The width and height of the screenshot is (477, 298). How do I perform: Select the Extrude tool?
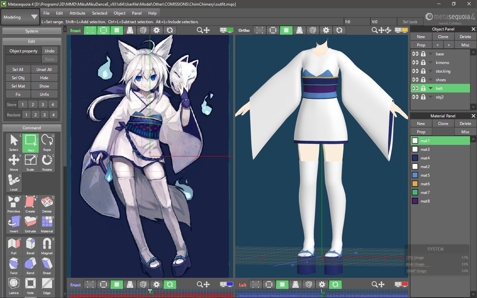(x=31, y=224)
